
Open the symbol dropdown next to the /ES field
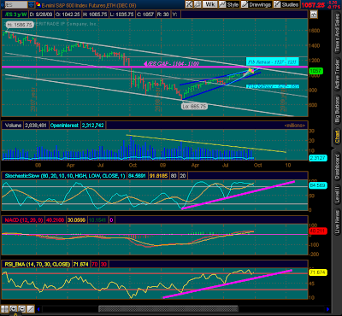pyautogui.click(x=32, y=5)
